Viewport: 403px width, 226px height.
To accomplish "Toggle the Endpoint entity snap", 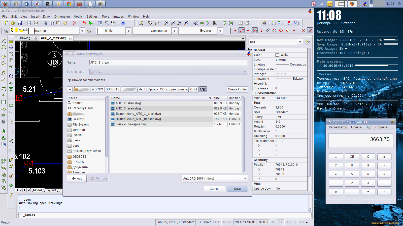I will [242, 31].
